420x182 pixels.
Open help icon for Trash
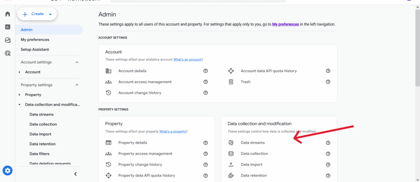coord(328,82)
